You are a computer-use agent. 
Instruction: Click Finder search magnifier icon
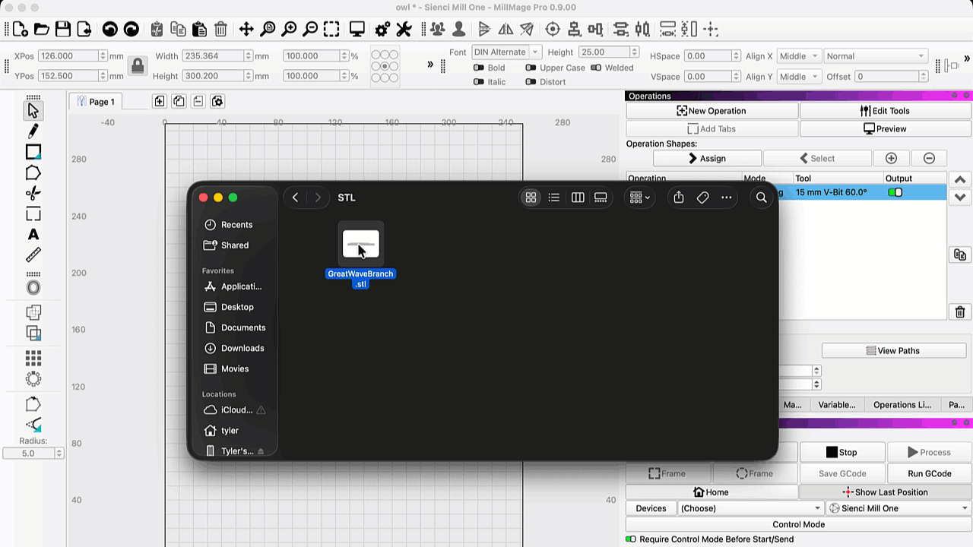(x=761, y=198)
